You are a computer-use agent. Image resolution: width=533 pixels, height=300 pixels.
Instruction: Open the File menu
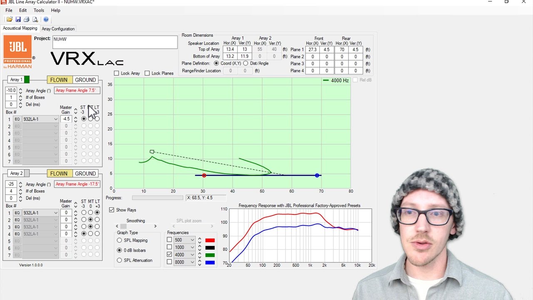point(9,10)
